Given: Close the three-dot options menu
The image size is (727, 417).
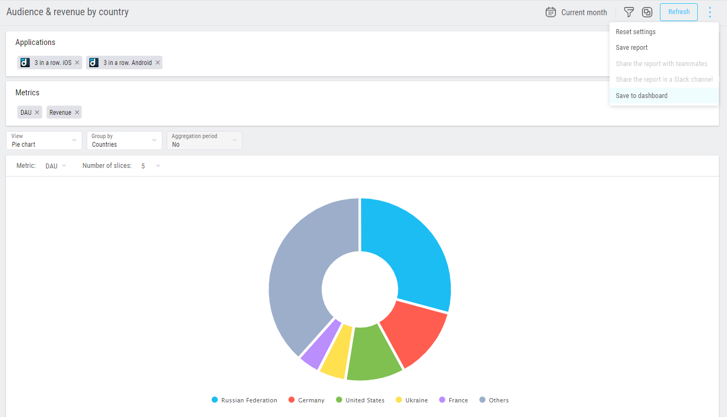Looking at the screenshot, I should 710,12.
